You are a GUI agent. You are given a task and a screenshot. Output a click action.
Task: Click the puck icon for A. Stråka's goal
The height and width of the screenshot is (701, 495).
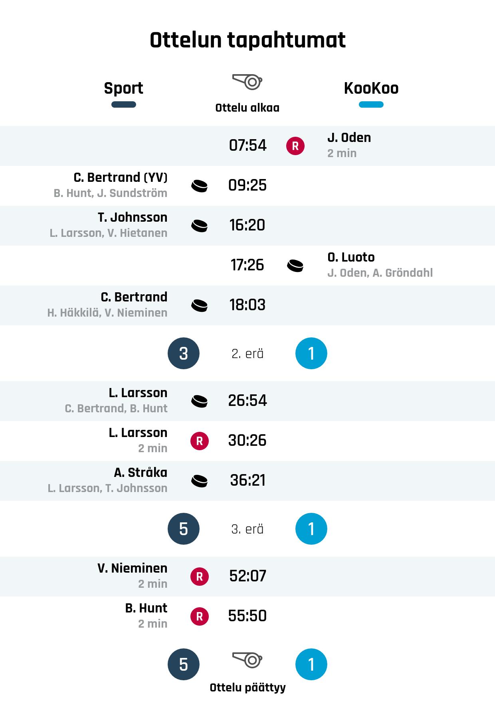(200, 481)
